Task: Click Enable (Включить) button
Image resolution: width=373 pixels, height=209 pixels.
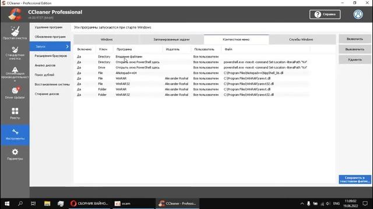Action: coord(355,39)
